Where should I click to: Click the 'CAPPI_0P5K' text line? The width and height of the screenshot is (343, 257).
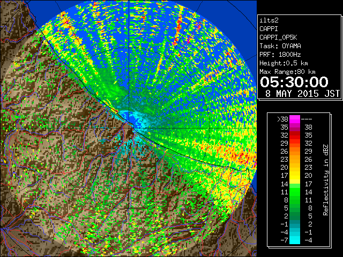[x=278, y=37]
